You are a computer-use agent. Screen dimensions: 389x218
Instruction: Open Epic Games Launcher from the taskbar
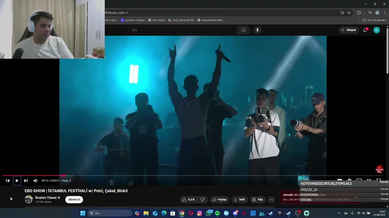(280, 213)
